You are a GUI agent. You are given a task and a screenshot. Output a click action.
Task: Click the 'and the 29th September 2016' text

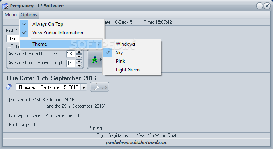click(x=76, y=106)
